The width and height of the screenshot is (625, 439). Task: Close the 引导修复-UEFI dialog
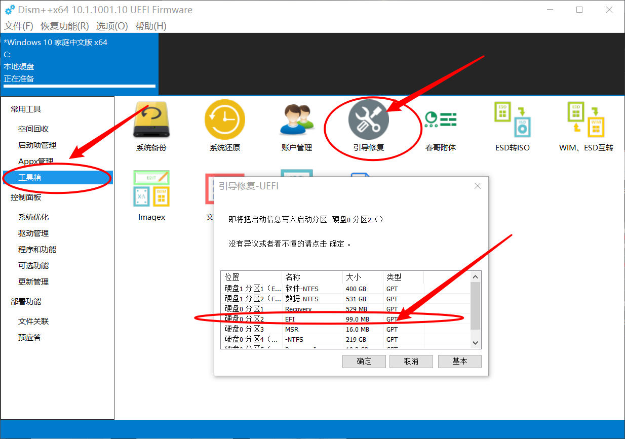click(x=477, y=186)
